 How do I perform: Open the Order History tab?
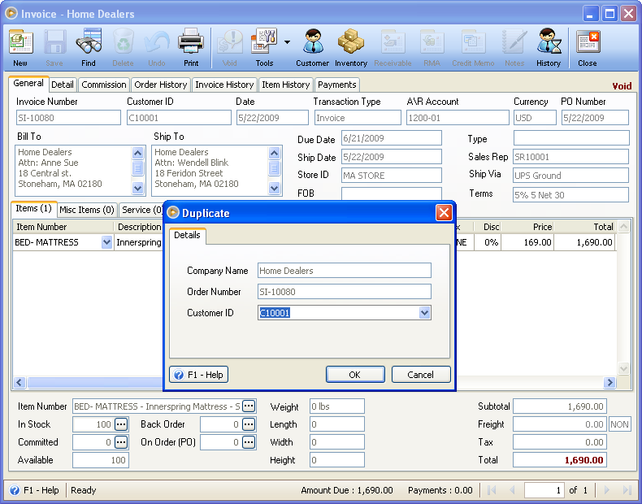click(161, 85)
